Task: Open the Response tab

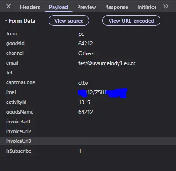Action: [x=117, y=7]
